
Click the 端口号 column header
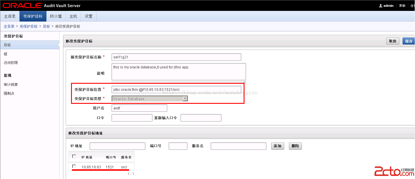[x=111, y=157]
